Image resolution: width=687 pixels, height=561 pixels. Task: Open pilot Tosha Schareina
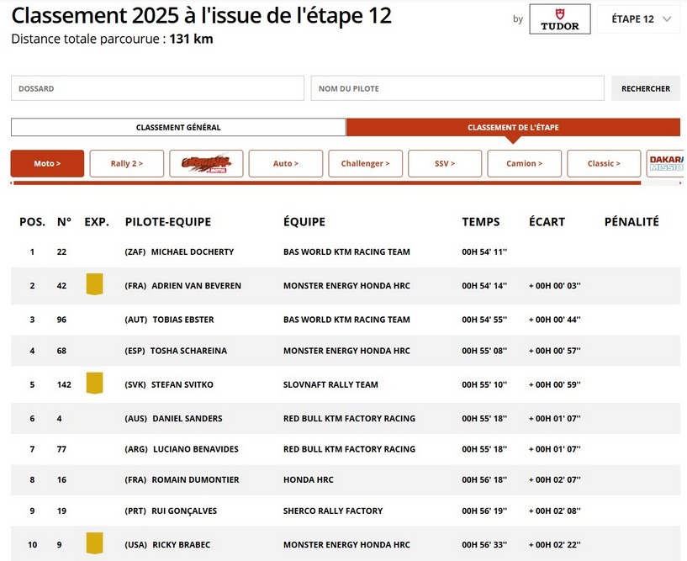(x=188, y=351)
